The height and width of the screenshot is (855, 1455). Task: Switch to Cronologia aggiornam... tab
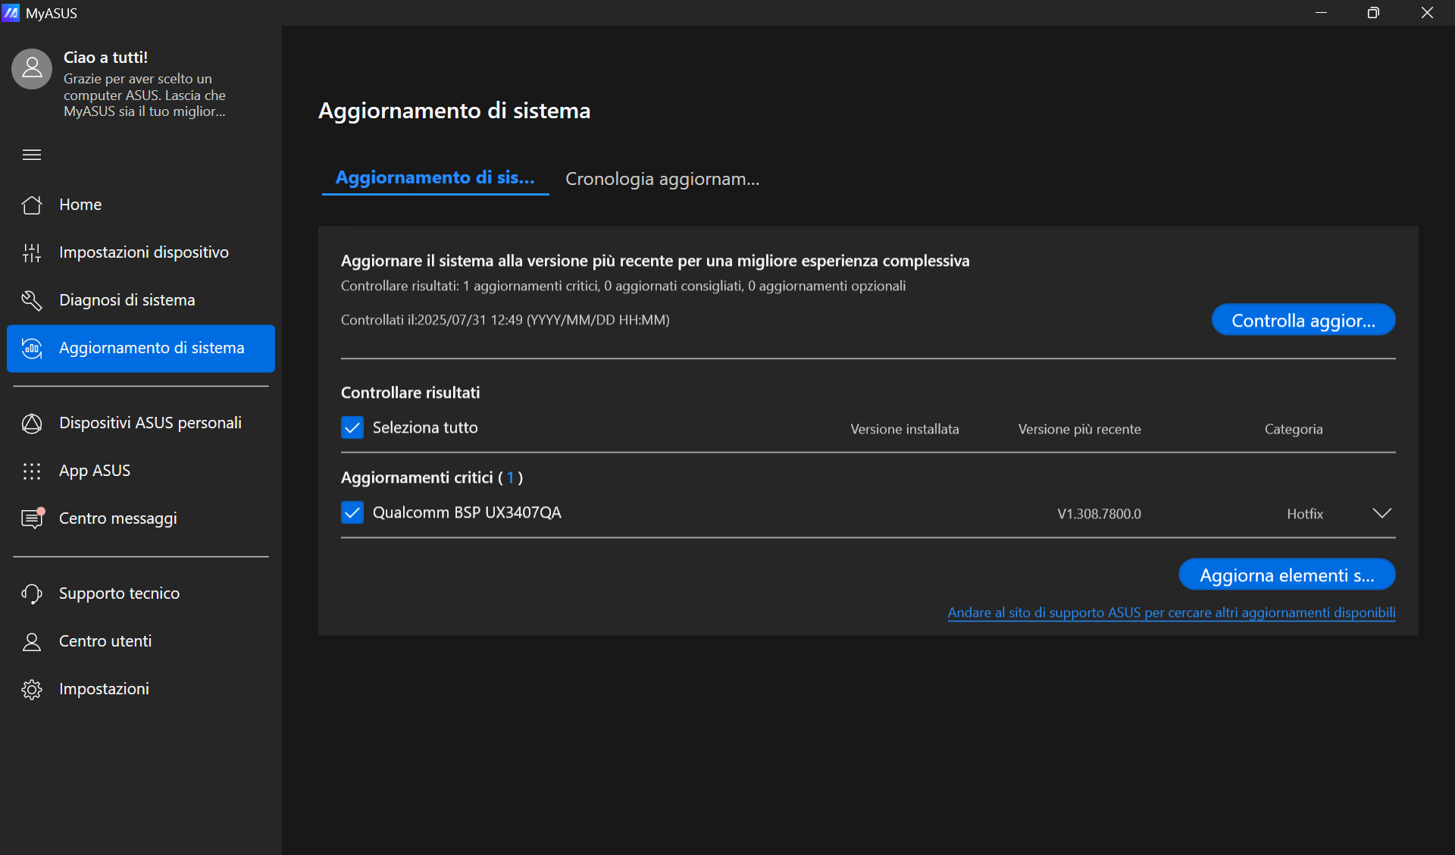[x=662, y=179]
